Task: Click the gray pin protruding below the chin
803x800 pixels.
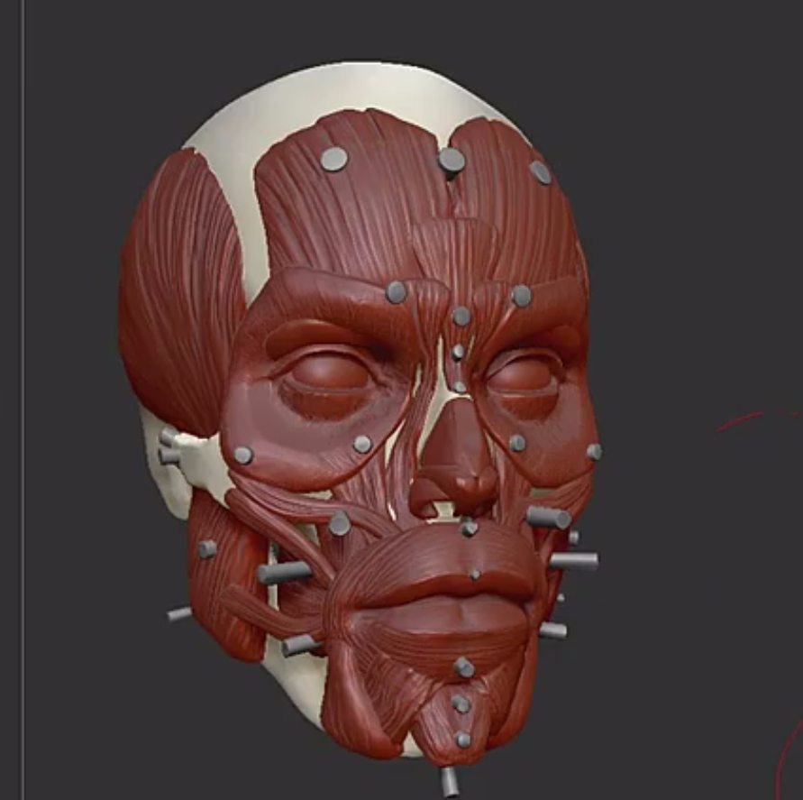Action: click(450, 782)
